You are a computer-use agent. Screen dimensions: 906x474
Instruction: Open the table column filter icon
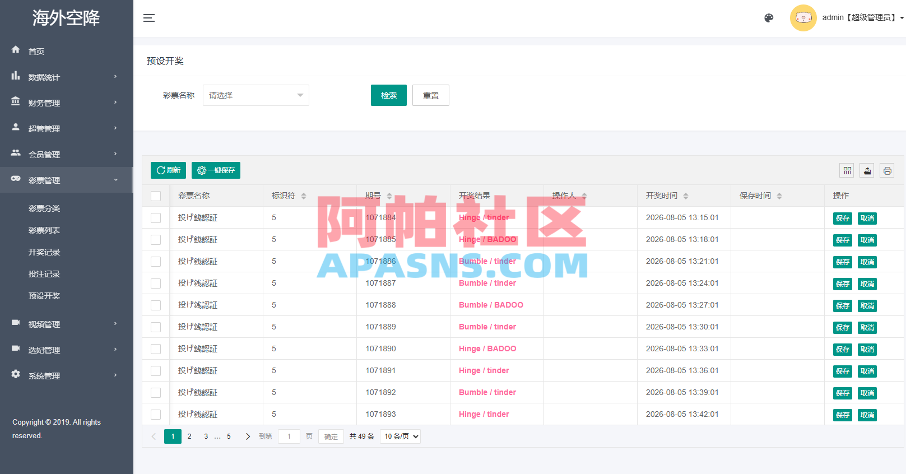pos(847,170)
